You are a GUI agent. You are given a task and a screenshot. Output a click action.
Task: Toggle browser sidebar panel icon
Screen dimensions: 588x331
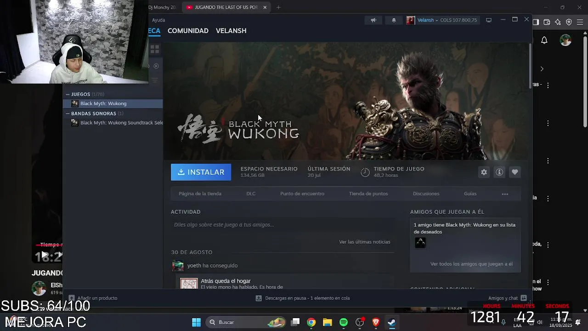[536, 22]
